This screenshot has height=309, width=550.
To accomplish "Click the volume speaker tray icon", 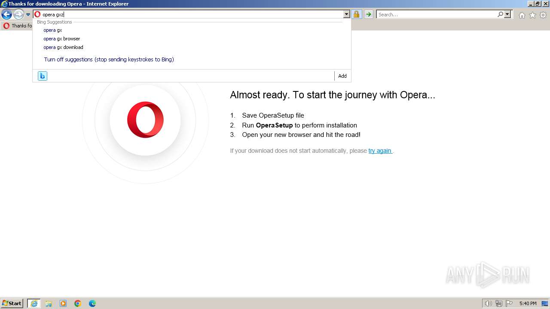I will click(x=488, y=303).
